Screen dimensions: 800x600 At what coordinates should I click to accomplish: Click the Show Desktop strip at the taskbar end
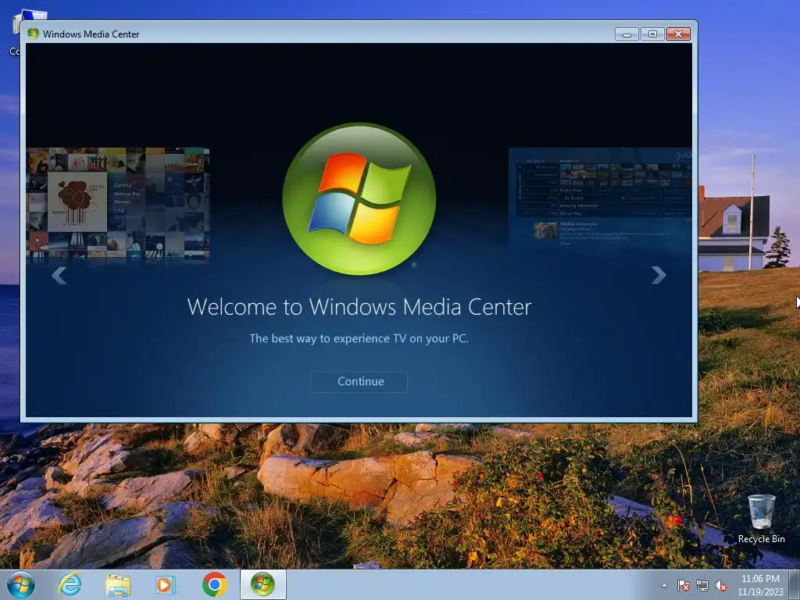point(795,584)
